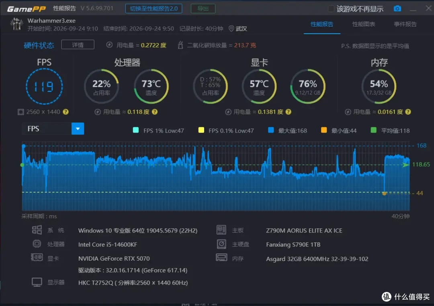The height and width of the screenshot is (306, 434).
Task: Click the 118.65 average label on chart
Action: click(x=421, y=165)
